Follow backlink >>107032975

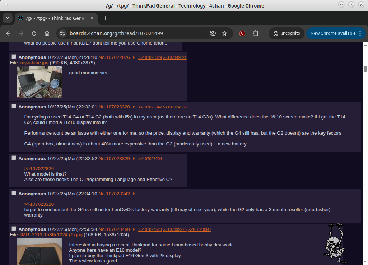[174, 229]
